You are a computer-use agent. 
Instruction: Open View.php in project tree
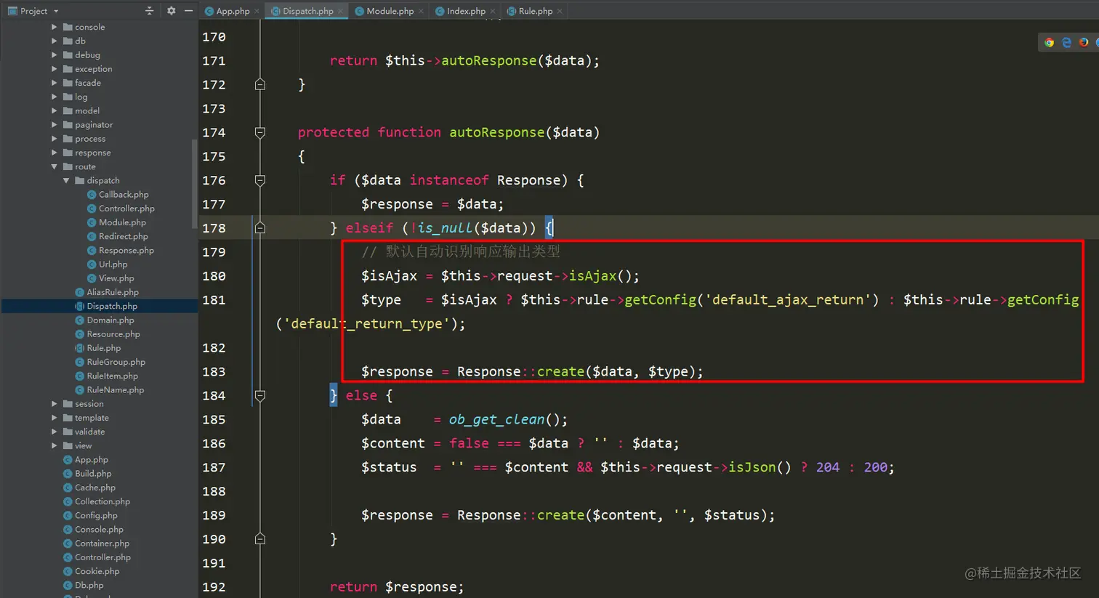(x=110, y=278)
